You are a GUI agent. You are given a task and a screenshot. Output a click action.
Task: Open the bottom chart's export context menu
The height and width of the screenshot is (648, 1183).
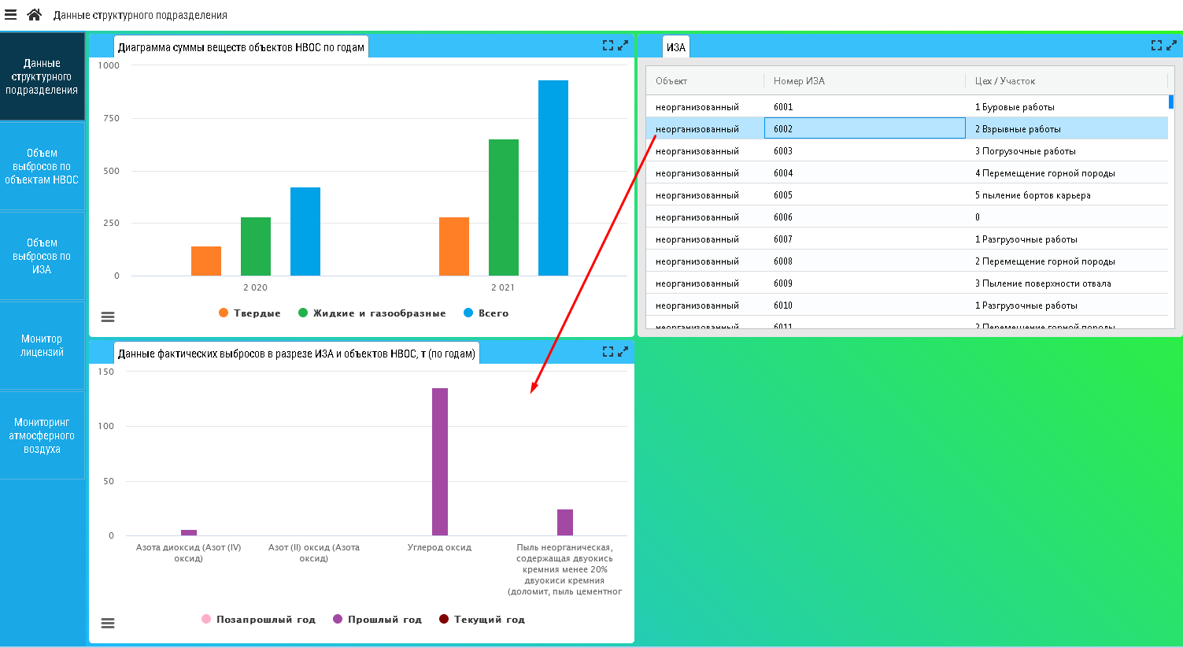[108, 623]
